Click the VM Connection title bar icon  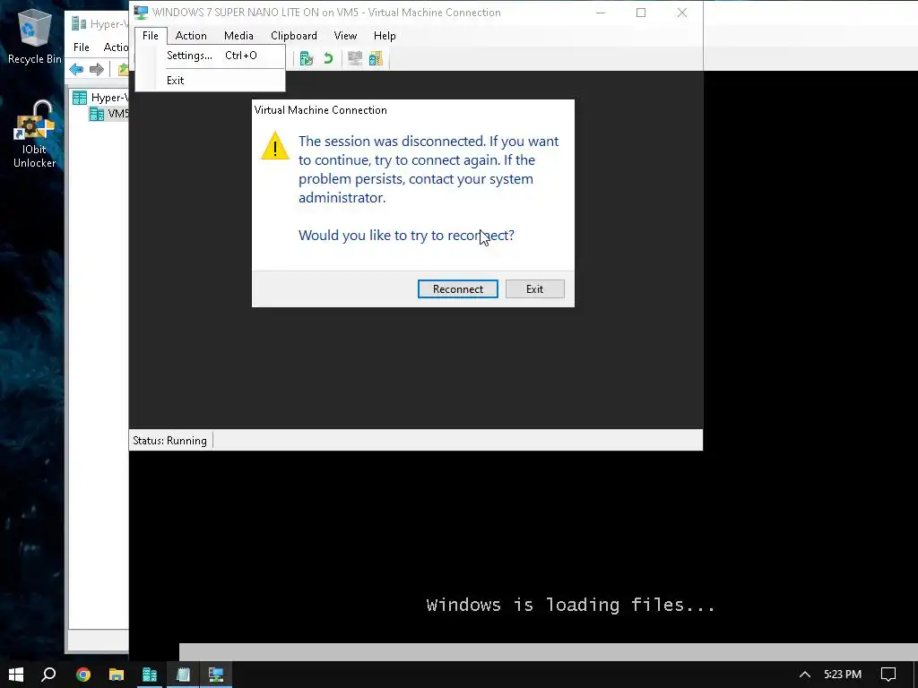click(141, 13)
